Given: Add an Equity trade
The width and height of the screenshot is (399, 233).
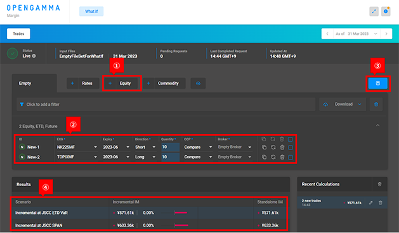Looking at the screenshot, I should coord(121,84).
